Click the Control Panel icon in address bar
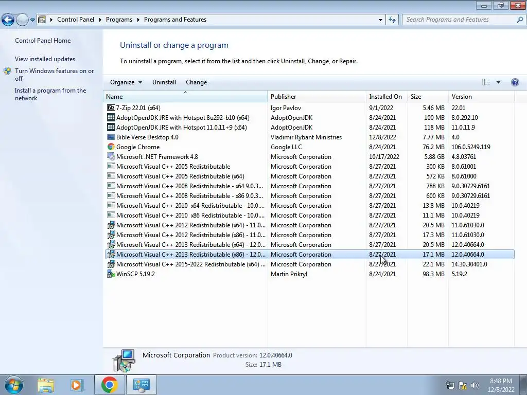The height and width of the screenshot is (395, 527). click(42, 20)
